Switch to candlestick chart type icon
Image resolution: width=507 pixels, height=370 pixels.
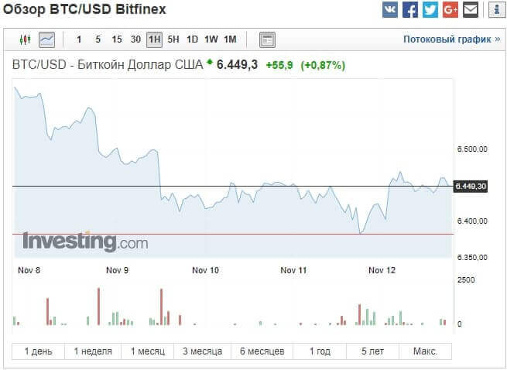point(26,39)
